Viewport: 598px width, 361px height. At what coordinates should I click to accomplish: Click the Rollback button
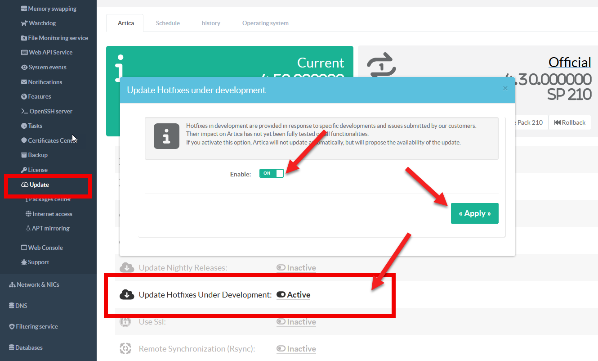click(570, 122)
